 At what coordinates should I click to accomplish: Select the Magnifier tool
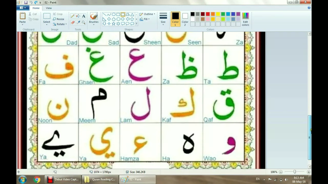click(x=84, y=22)
